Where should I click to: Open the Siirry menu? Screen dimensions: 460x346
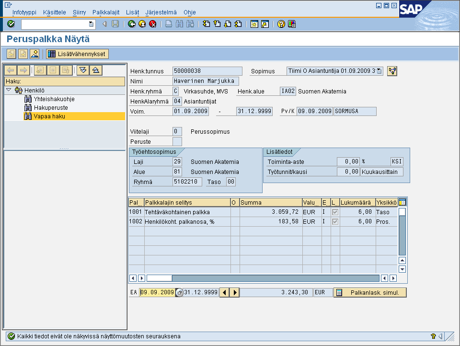[x=79, y=12]
